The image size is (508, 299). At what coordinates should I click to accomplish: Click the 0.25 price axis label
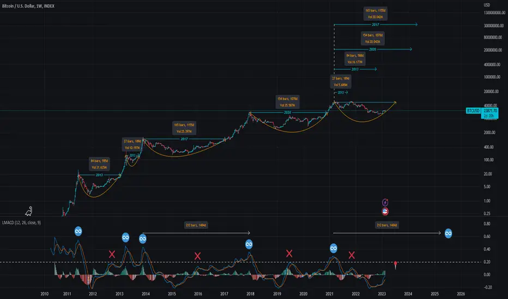click(487, 213)
